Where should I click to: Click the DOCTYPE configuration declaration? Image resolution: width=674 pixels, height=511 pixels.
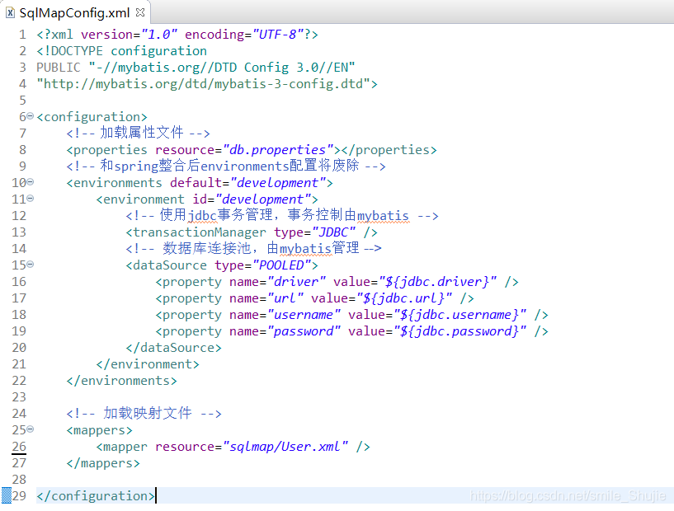tap(121, 51)
